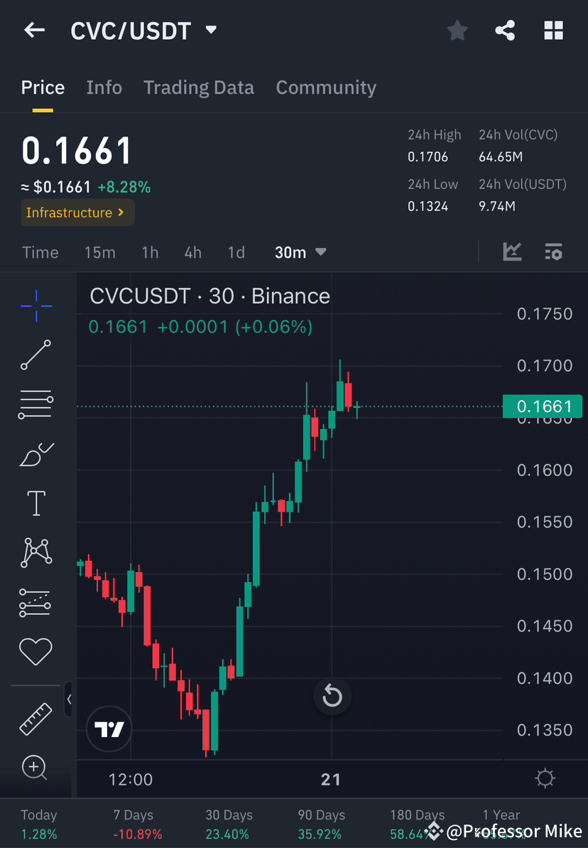Go back using the arrow button
This screenshot has height=848, width=588.
[34, 30]
